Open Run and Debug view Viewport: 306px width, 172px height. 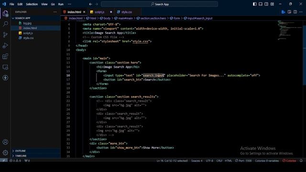click(5, 45)
